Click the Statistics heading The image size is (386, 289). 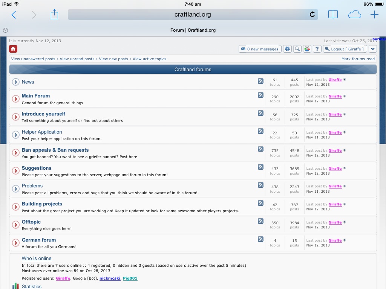pyautogui.click(x=32, y=286)
